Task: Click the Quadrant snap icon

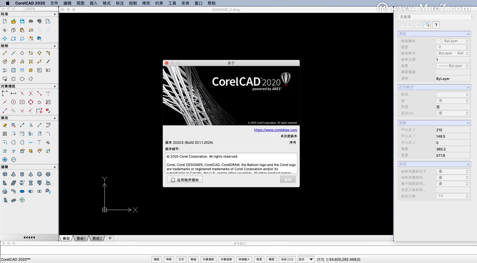Action: [x=31, y=102]
